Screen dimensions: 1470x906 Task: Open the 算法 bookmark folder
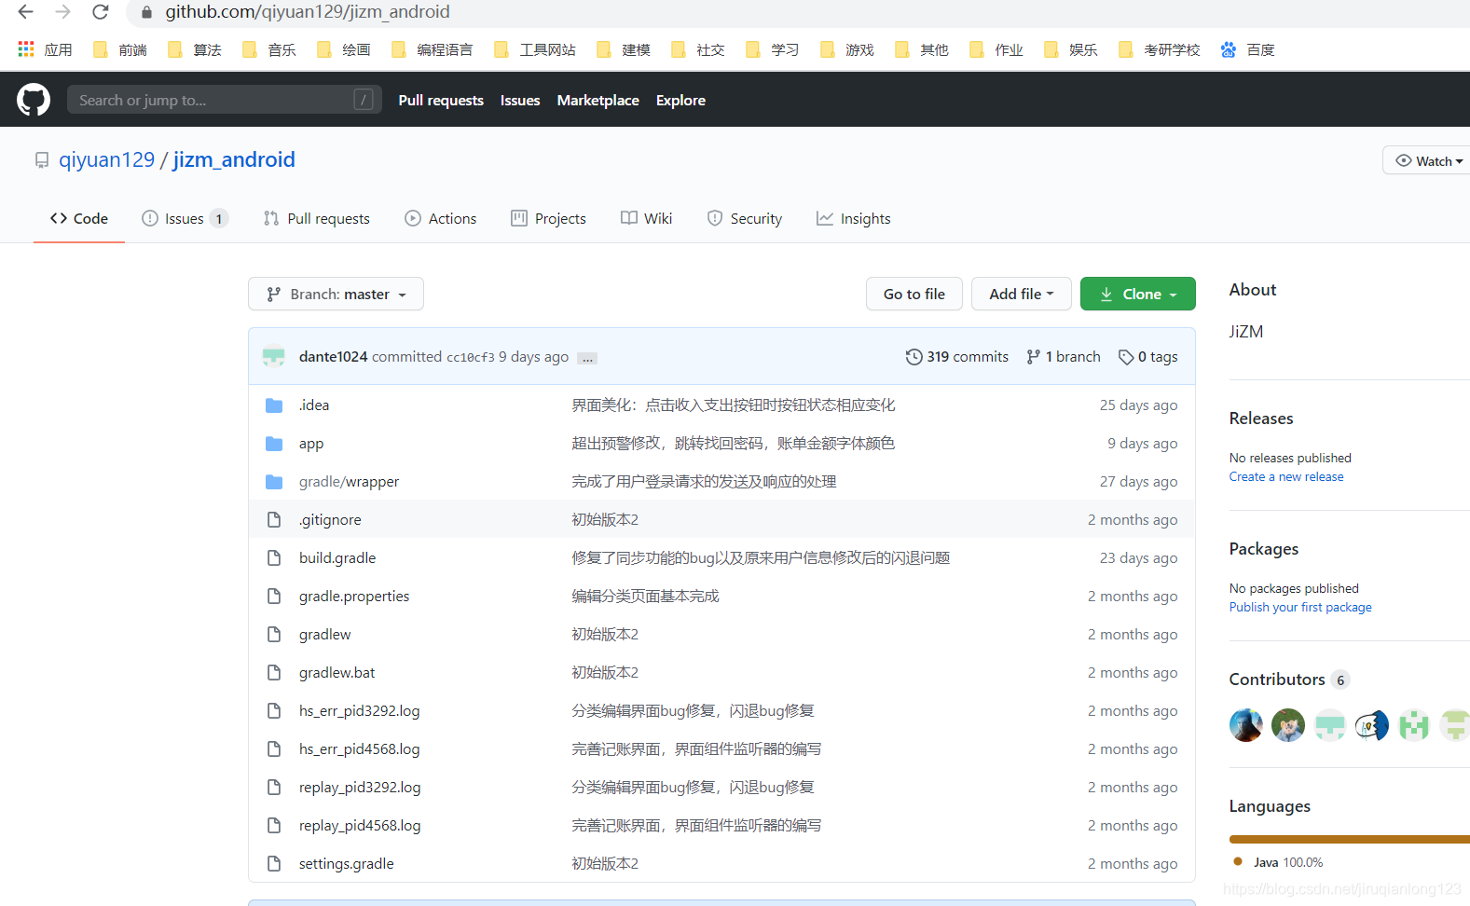click(195, 49)
